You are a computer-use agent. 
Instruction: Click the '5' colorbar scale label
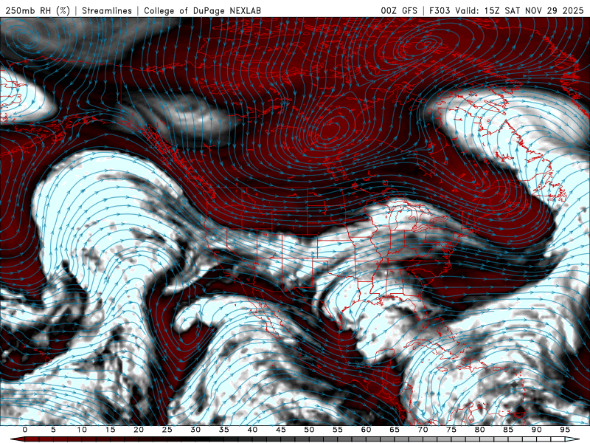[x=53, y=430]
